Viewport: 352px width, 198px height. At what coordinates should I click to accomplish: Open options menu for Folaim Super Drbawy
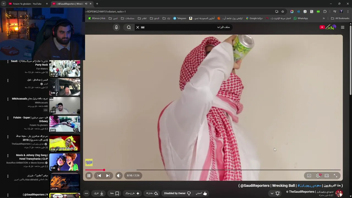tap(8, 118)
